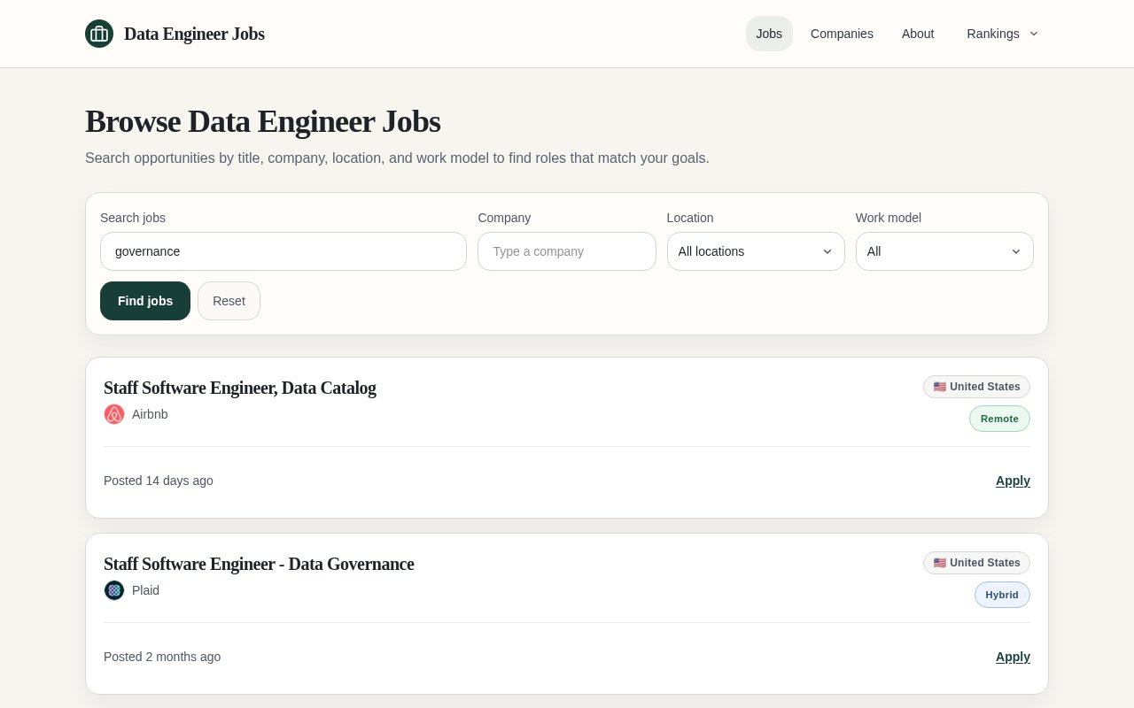Click the Plaid company logo
The image size is (1134, 708).
[114, 590]
